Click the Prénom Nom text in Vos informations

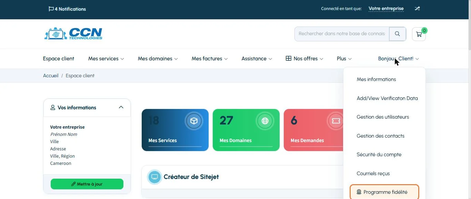tap(64, 135)
